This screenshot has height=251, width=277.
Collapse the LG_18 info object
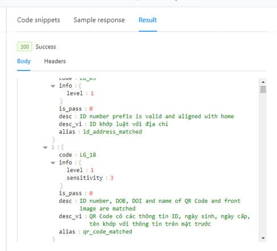(x=53, y=163)
